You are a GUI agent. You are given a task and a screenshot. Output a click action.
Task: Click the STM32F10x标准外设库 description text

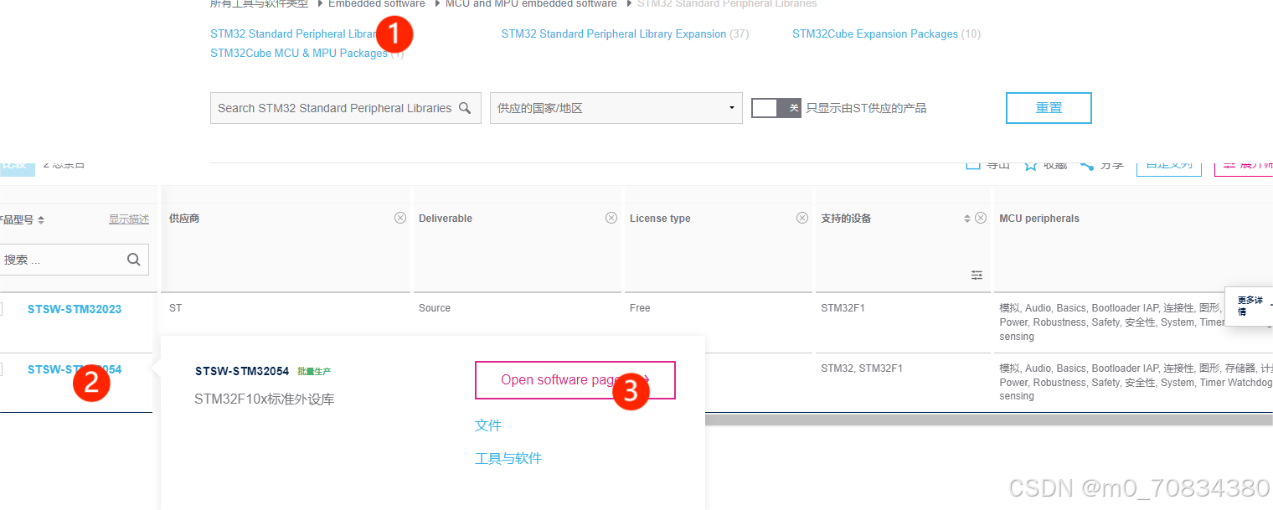[x=265, y=399]
